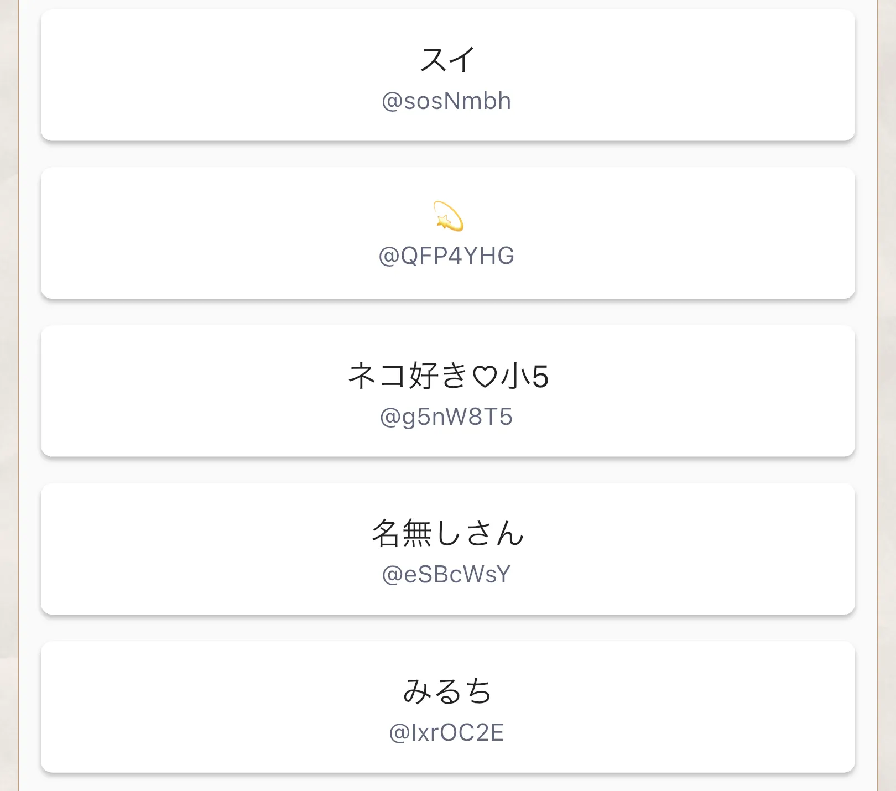Click the @eSBcWsY handle
This screenshot has width=896, height=791.
click(x=446, y=575)
